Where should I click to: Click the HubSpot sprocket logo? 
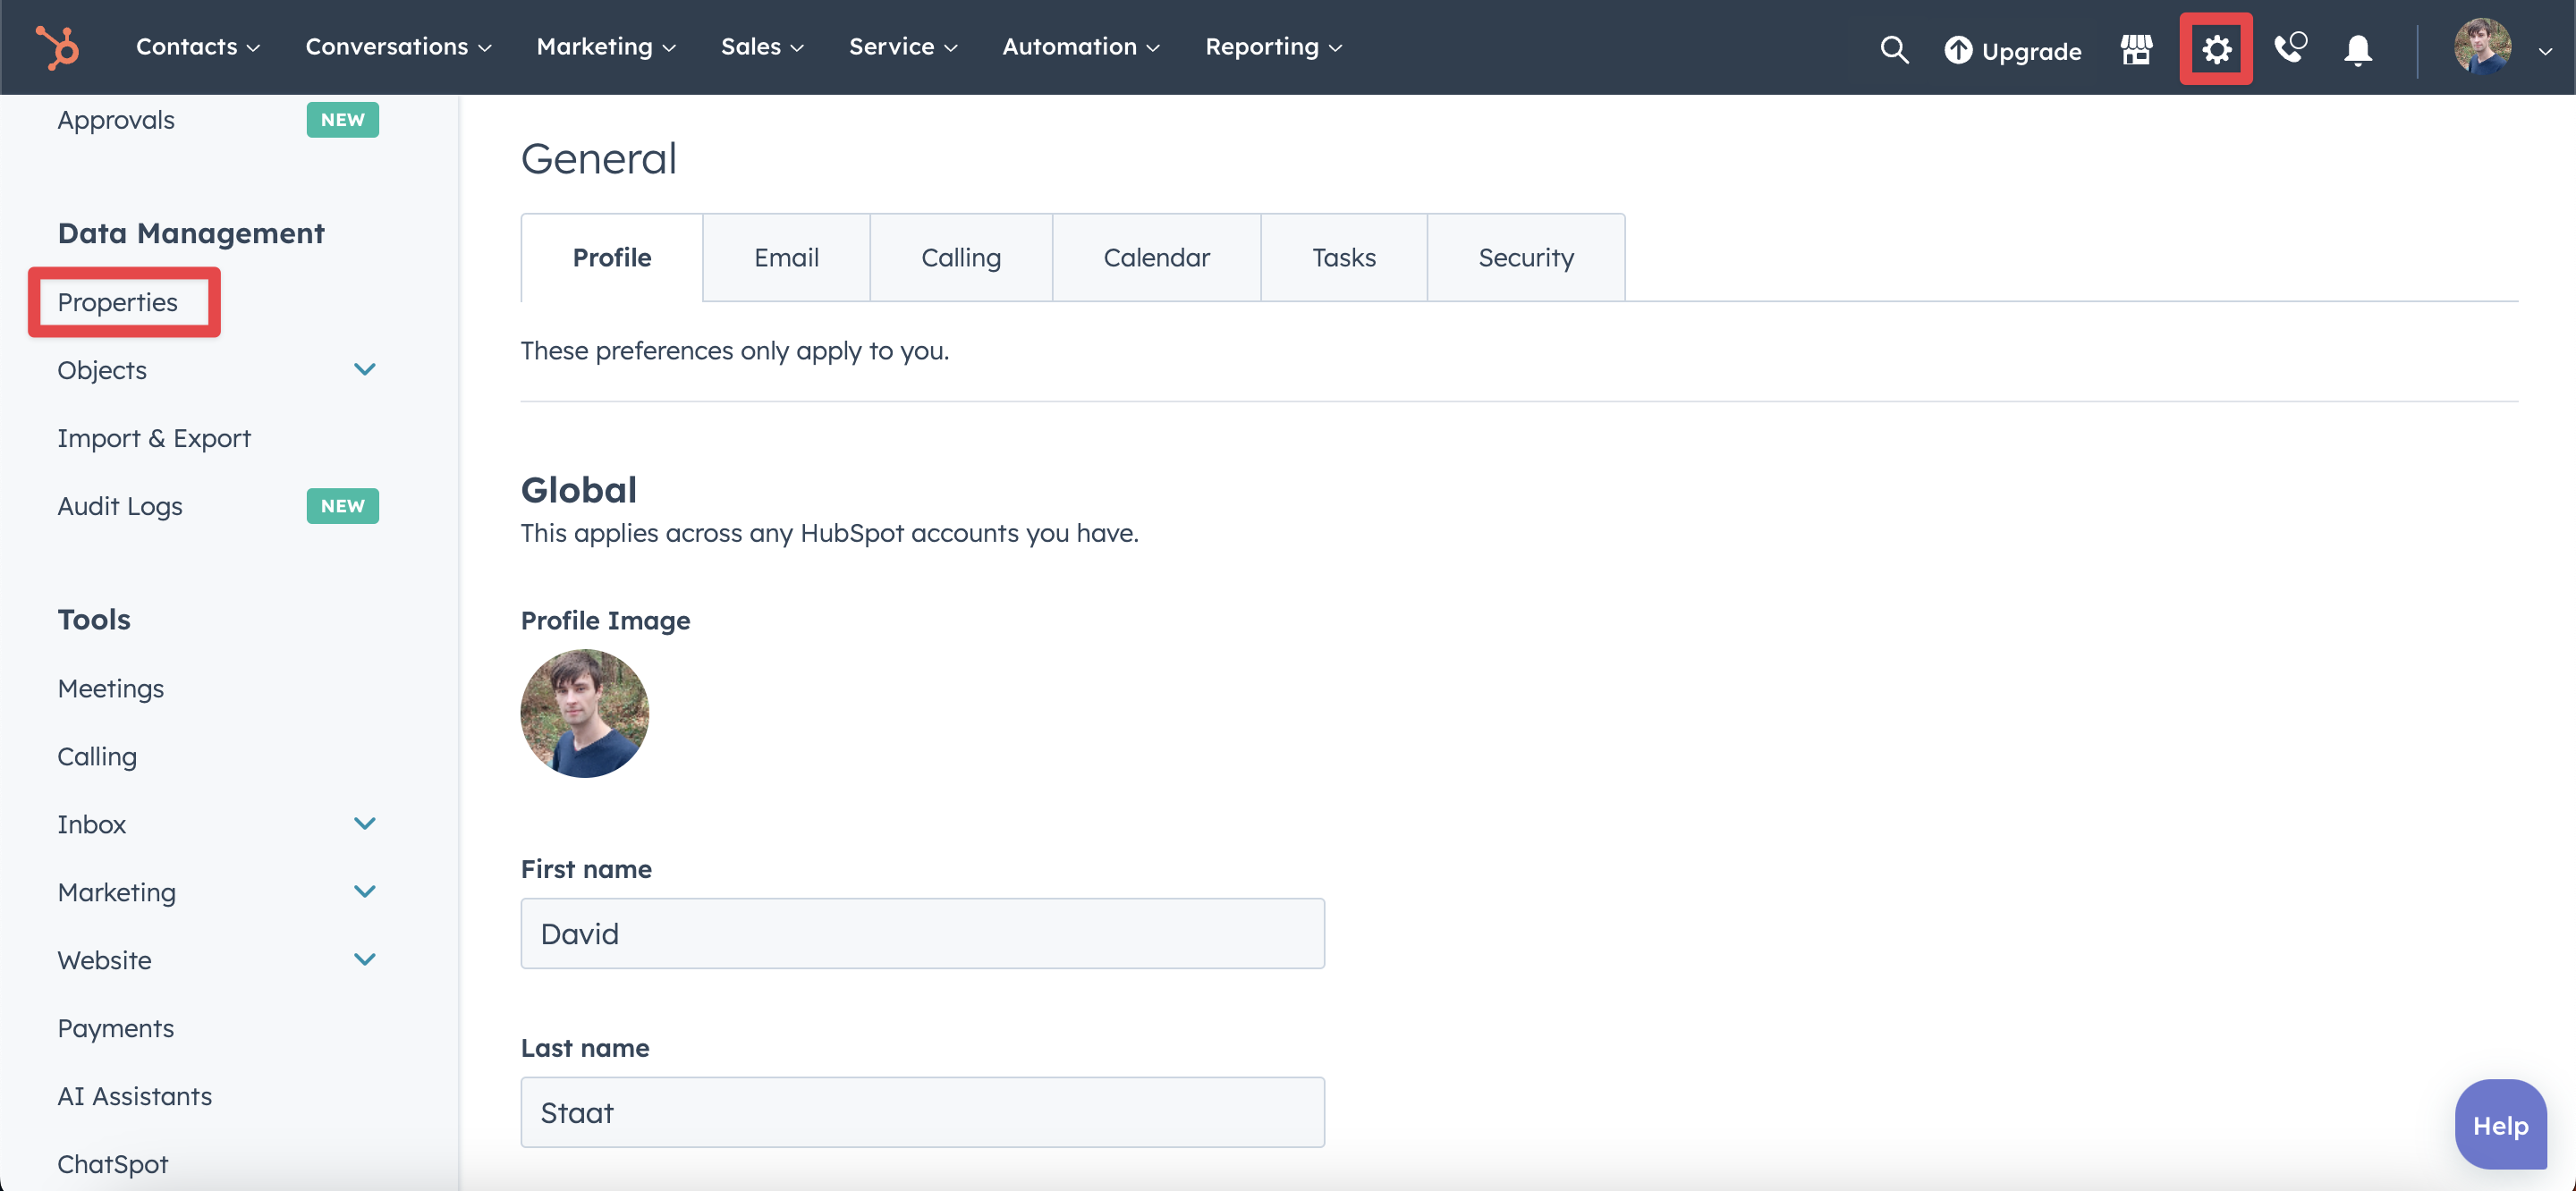(57, 47)
